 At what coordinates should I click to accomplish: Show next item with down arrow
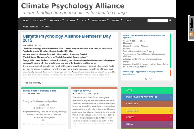[151, 79]
